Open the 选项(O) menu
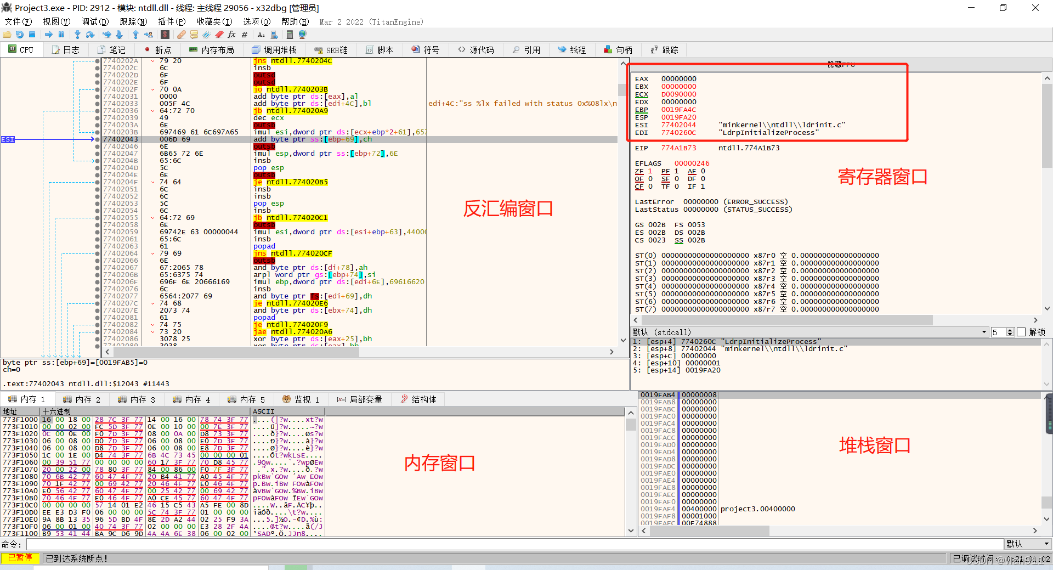The height and width of the screenshot is (570, 1053). [x=257, y=21]
